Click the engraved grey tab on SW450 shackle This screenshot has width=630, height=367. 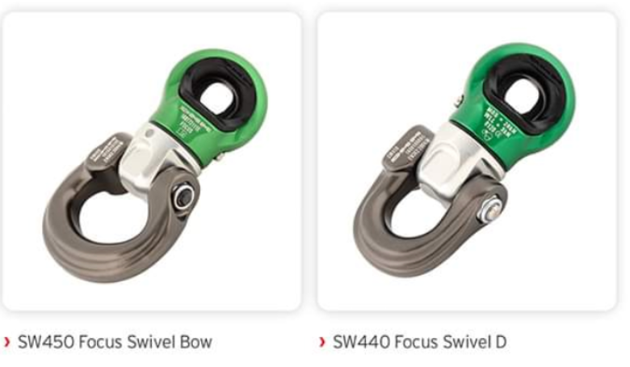(x=105, y=150)
